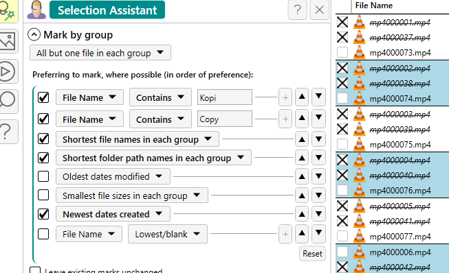Open the image preview sidebar icon
This screenshot has height=273, width=449.
8,41
